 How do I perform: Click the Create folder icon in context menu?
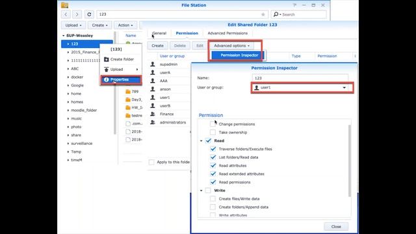tap(107, 59)
